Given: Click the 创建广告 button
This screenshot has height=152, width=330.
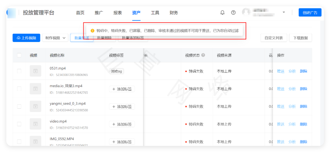Looking at the screenshot, I should [310, 13].
